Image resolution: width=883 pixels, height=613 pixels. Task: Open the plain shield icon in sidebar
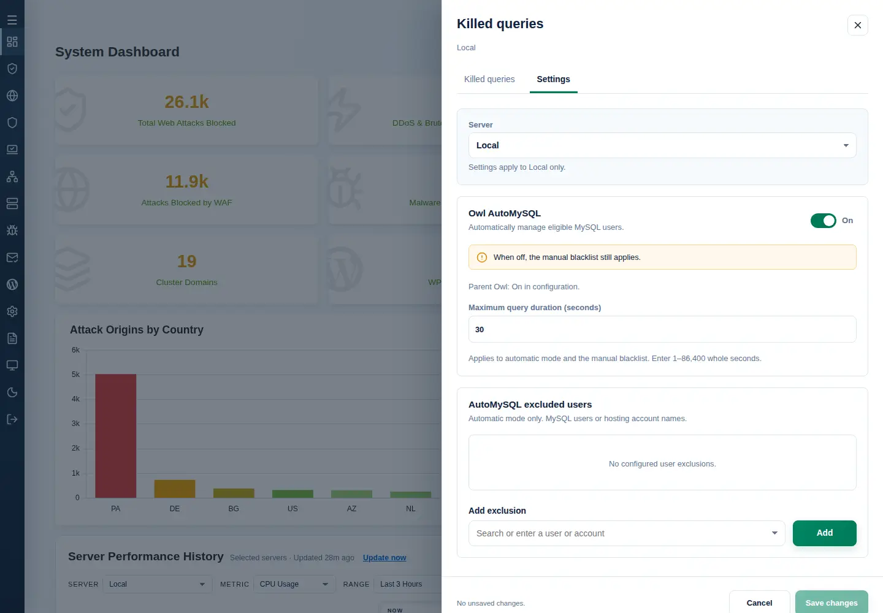(12, 123)
